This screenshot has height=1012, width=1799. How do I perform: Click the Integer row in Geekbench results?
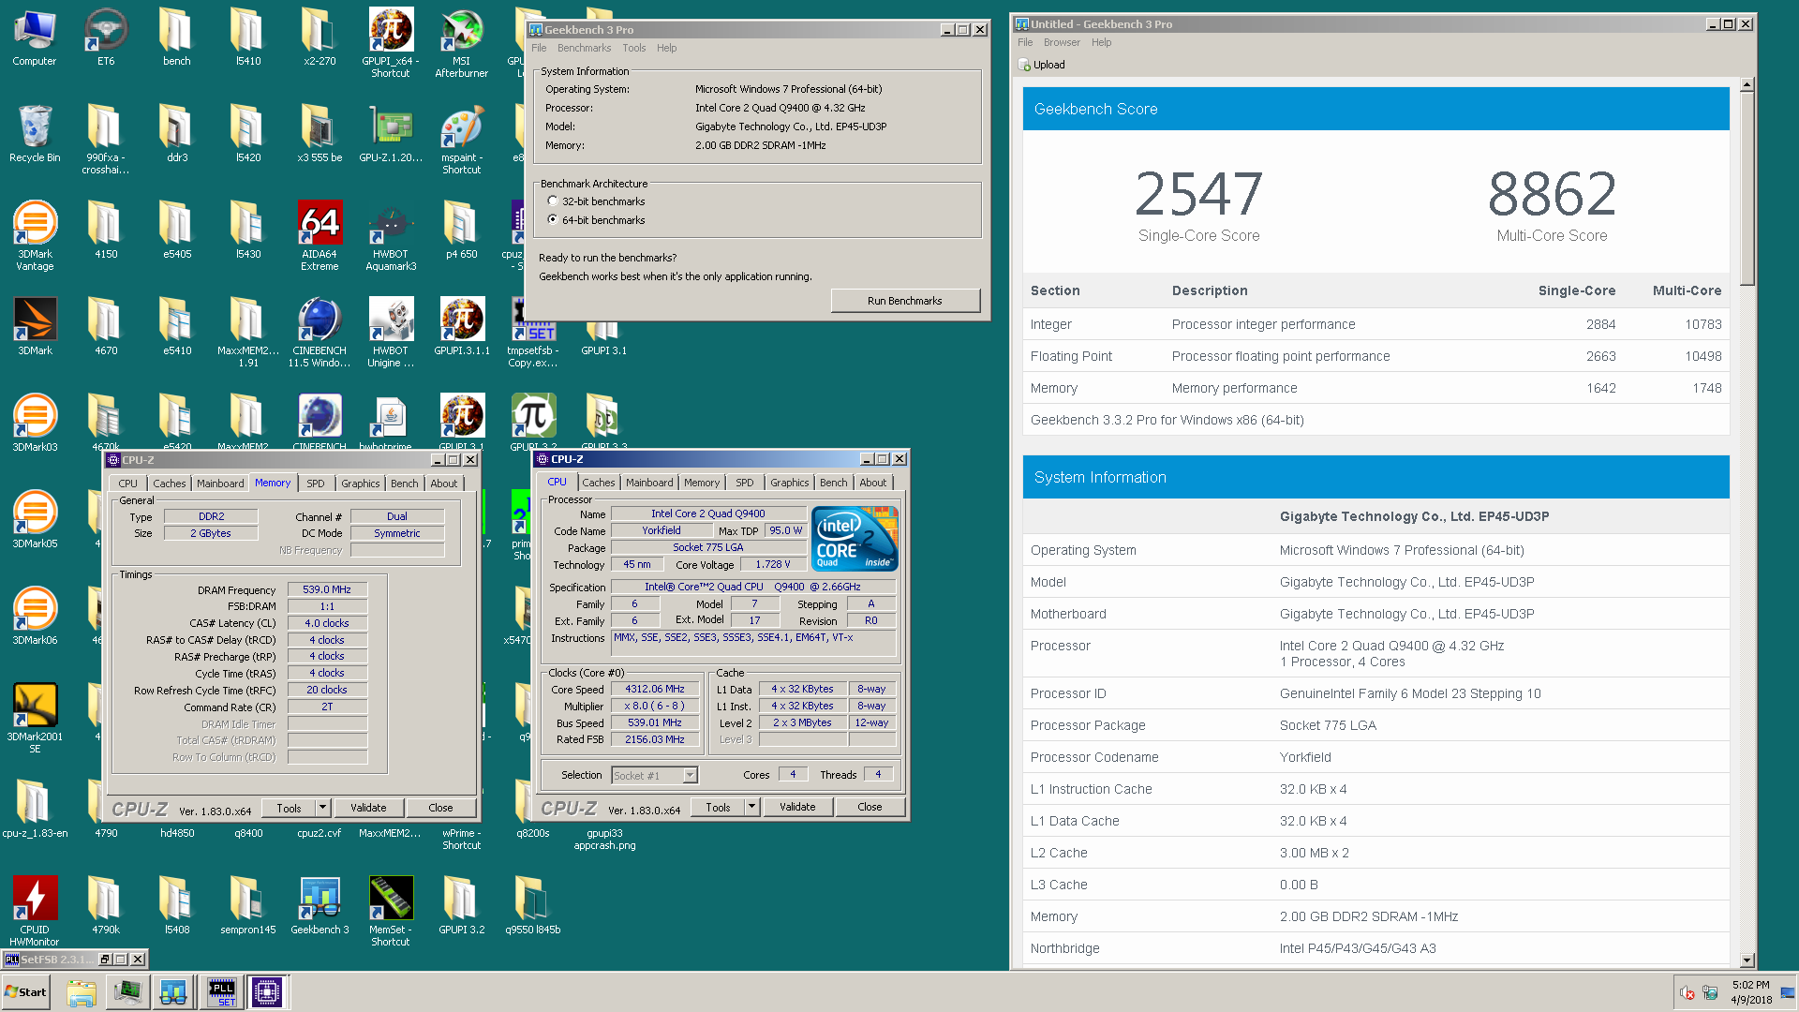click(1375, 324)
